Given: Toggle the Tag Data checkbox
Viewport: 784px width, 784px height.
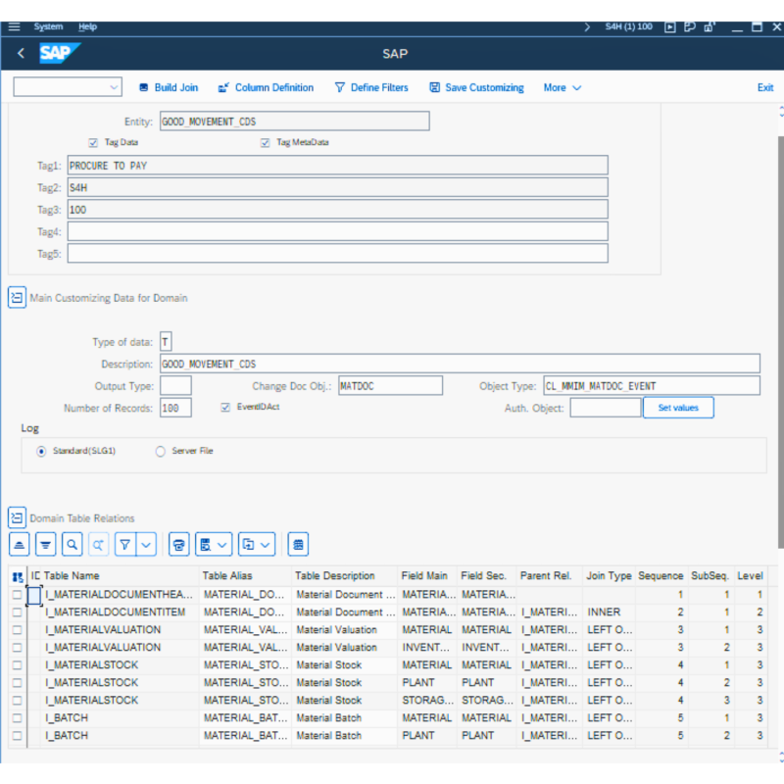Looking at the screenshot, I should coord(94,142).
